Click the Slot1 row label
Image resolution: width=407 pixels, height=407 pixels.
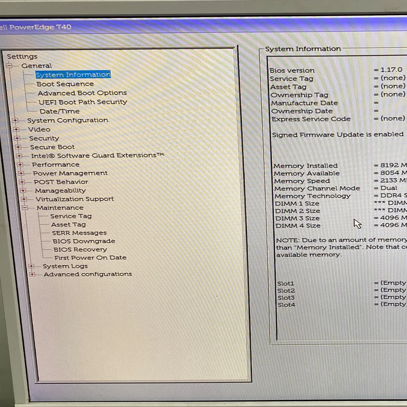[x=286, y=283]
